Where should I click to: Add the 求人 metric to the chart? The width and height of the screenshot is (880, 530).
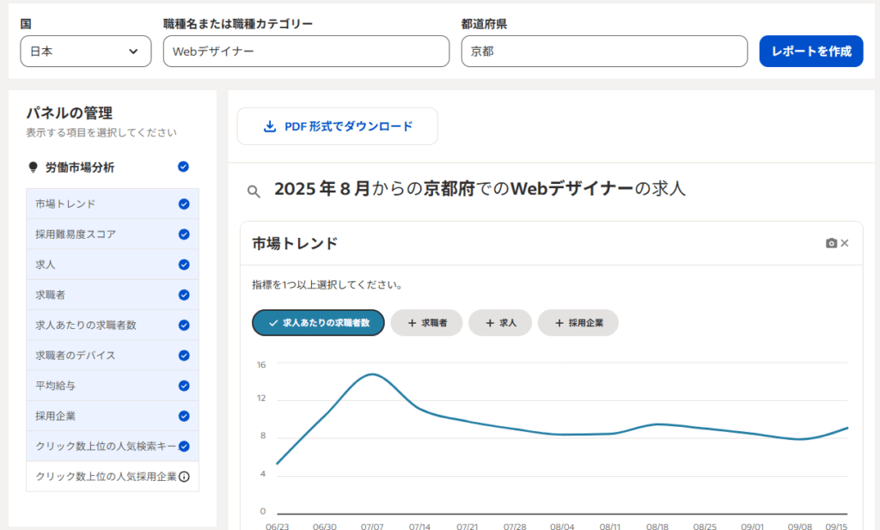(x=500, y=323)
